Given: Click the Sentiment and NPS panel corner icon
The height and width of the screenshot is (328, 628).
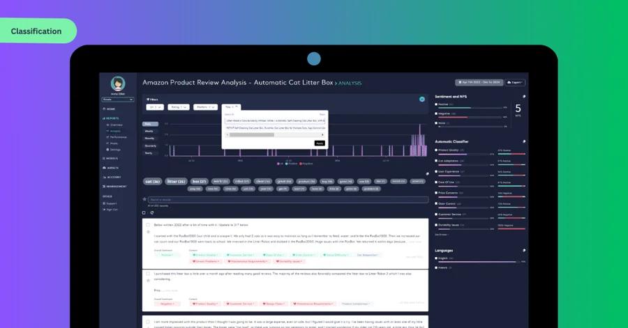Looking at the screenshot, I should pos(523,97).
